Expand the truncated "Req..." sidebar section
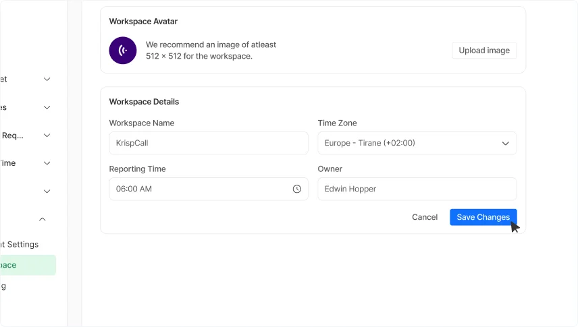Screen dimensions: 578x327 (47, 136)
